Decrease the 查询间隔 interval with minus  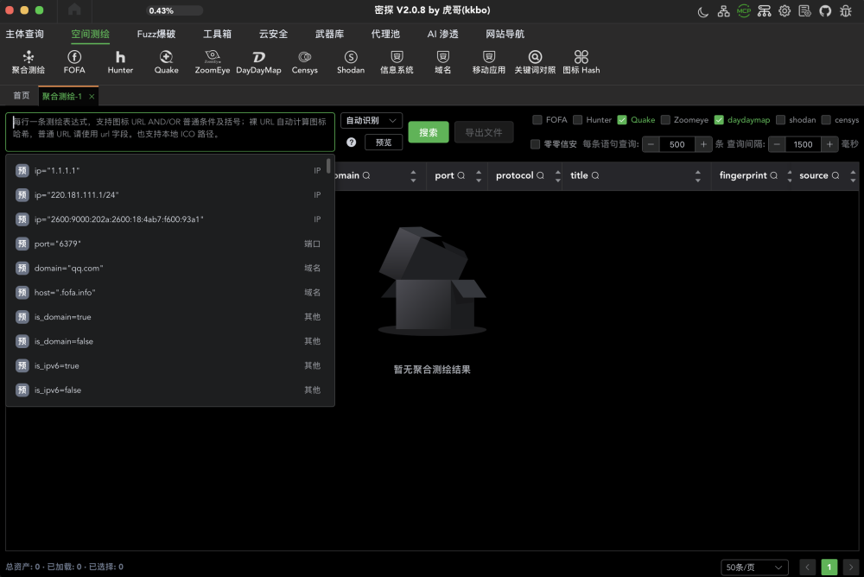[777, 144]
